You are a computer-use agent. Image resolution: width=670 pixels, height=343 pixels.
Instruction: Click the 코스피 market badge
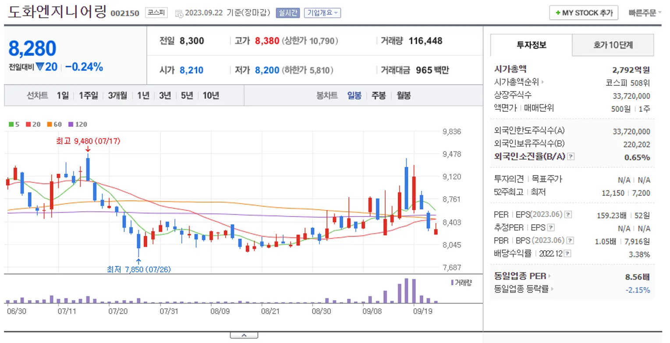[156, 13]
